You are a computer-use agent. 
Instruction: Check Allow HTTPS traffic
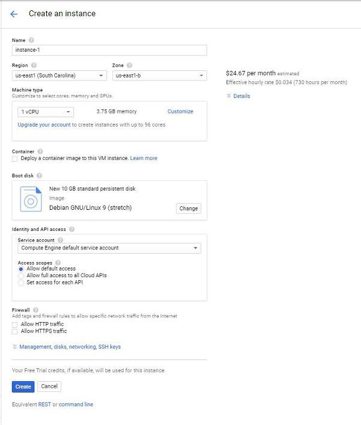pyautogui.click(x=14, y=331)
